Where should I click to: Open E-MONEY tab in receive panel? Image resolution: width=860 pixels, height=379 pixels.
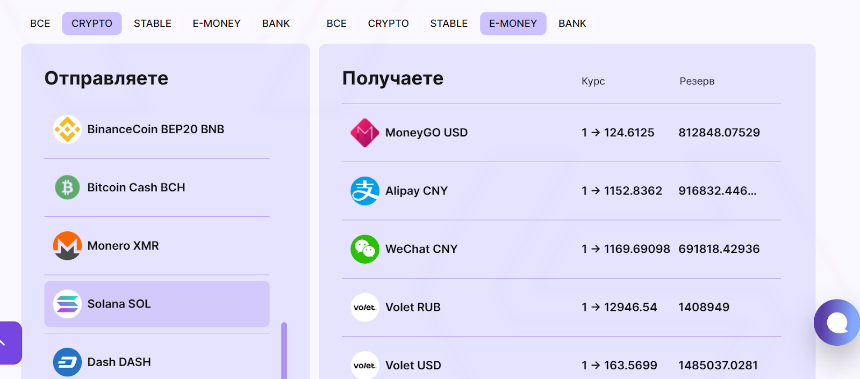[x=513, y=24]
